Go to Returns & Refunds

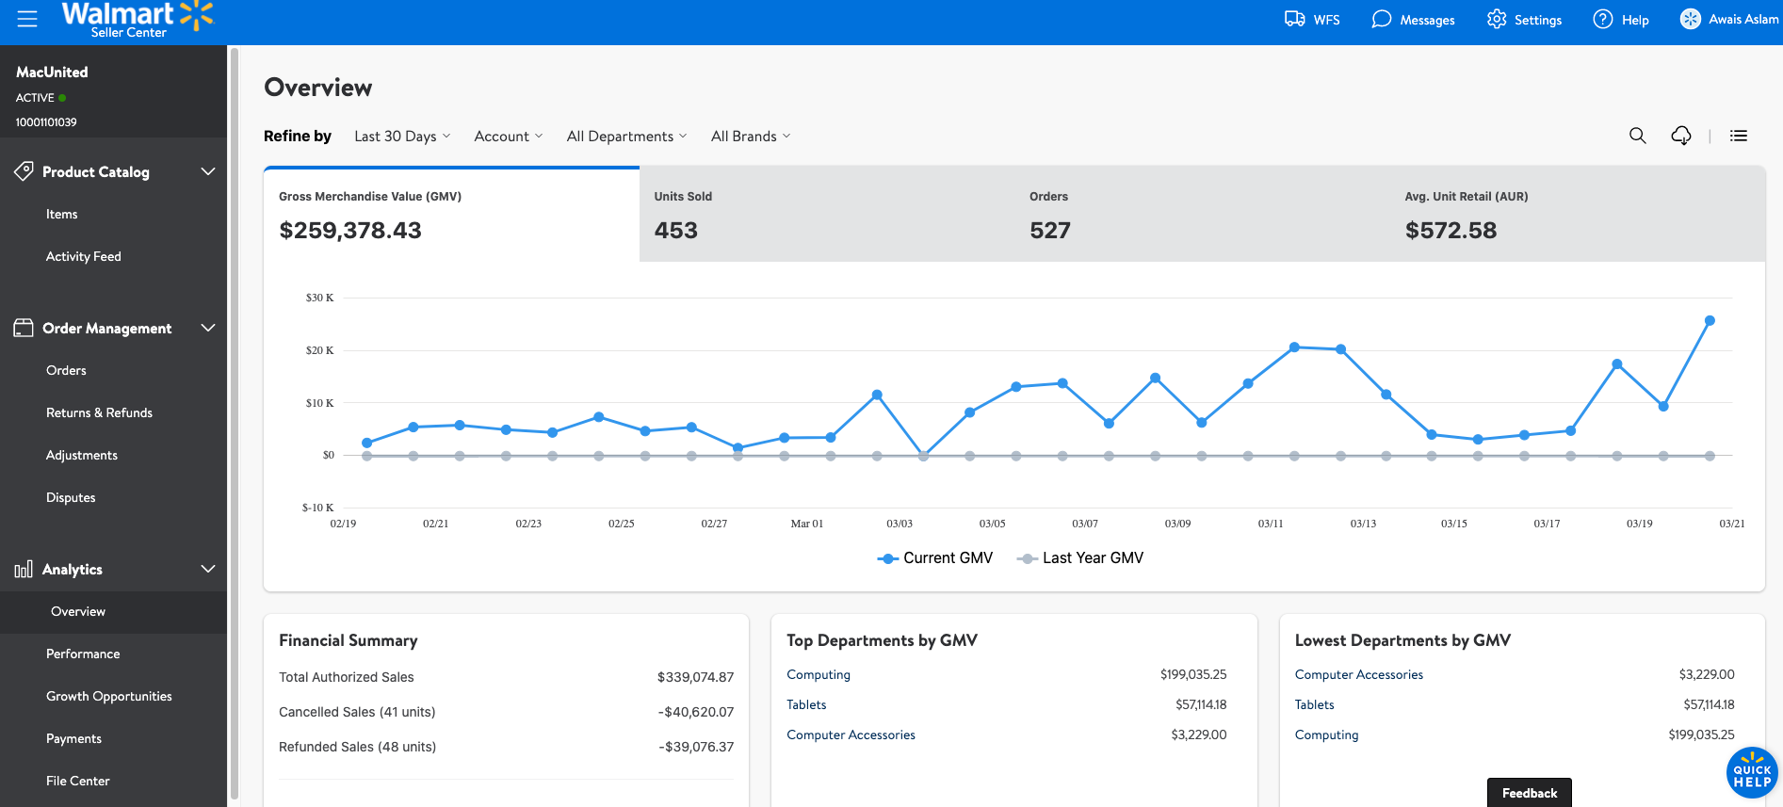(99, 413)
